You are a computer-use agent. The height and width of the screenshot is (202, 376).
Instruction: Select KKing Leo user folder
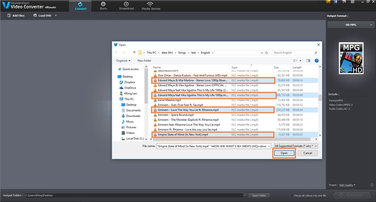[129, 93]
